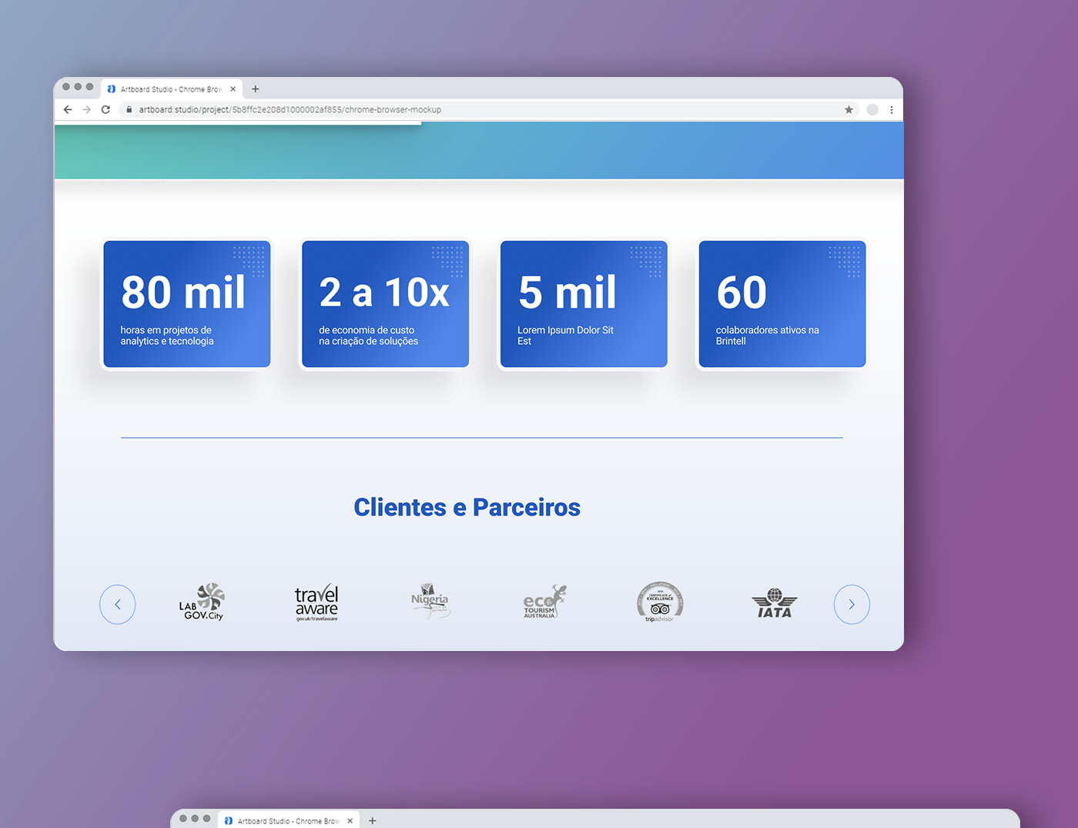Click the LAB GOV.City logo
Viewport: 1078px width, 828px height.
point(202,602)
